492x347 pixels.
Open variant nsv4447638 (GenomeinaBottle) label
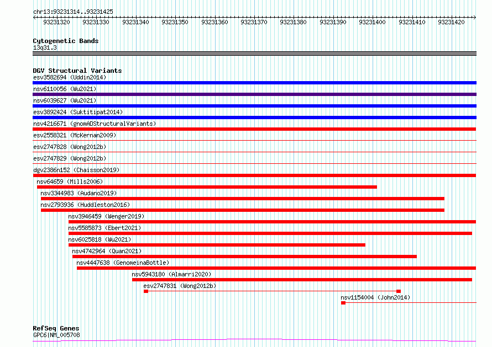click(x=123, y=263)
